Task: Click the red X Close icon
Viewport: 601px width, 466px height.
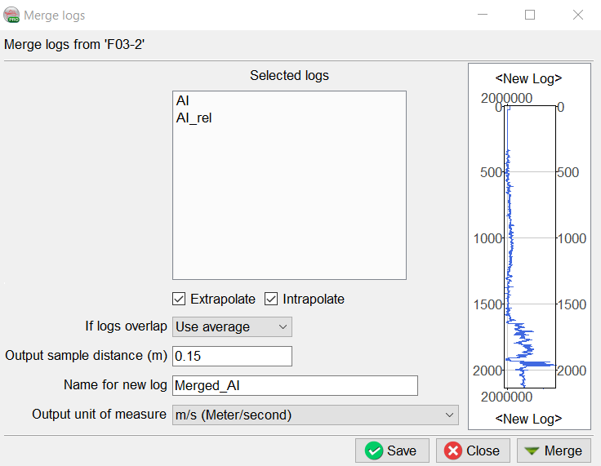Action: (453, 450)
